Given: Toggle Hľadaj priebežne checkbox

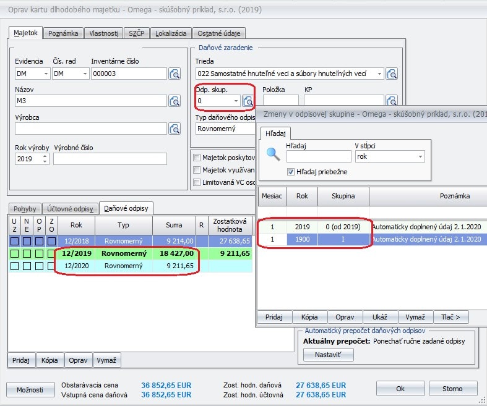Looking at the screenshot, I should coord(291,172).
